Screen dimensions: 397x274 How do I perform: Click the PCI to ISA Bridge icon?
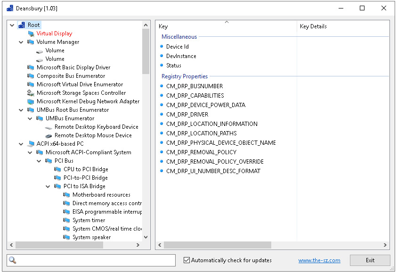pyautogui.click(x=57, y=186)
